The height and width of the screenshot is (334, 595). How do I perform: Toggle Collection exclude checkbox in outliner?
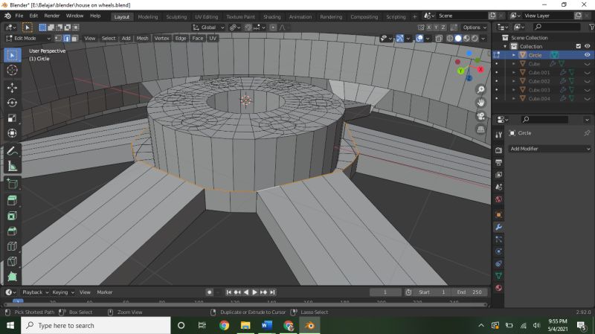click(579, 46)
